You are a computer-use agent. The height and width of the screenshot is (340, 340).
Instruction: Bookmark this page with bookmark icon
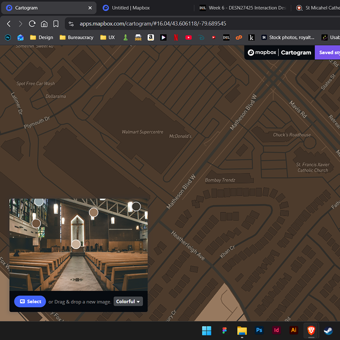[56, 24]
